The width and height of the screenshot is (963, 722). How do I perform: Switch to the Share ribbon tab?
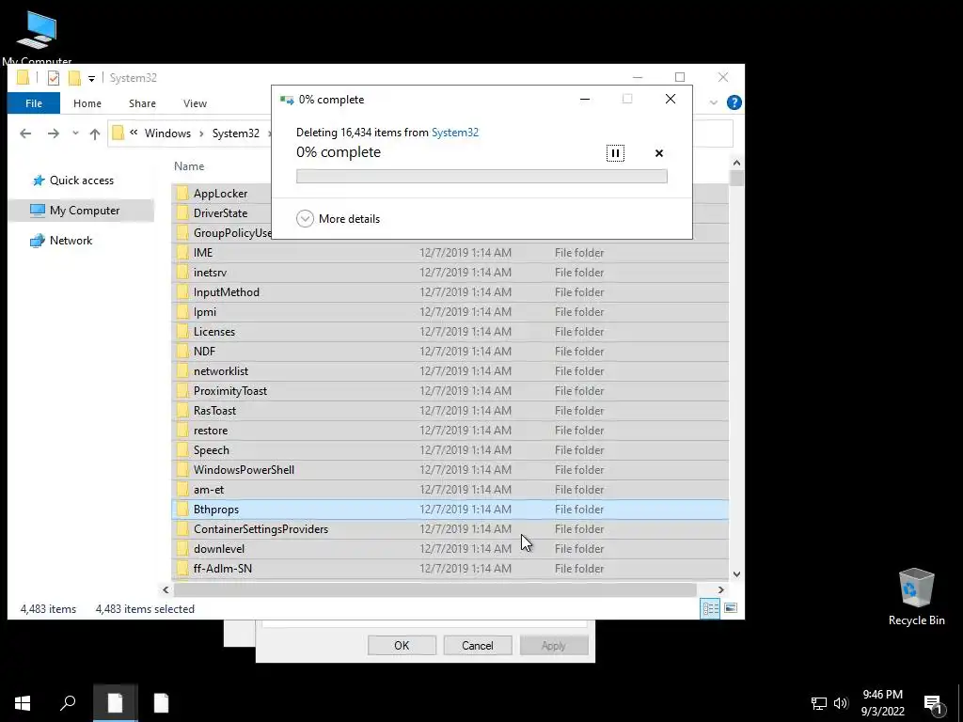[142, 103]
